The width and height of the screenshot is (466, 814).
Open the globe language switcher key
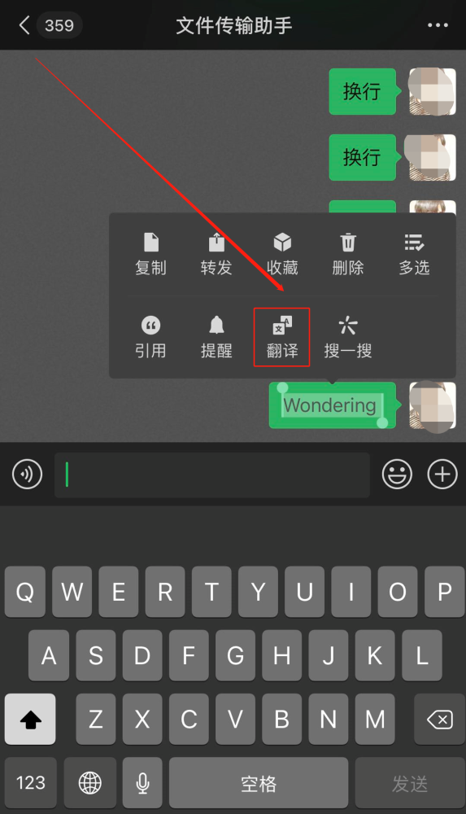pyautogui.click(x=89, y=782)
